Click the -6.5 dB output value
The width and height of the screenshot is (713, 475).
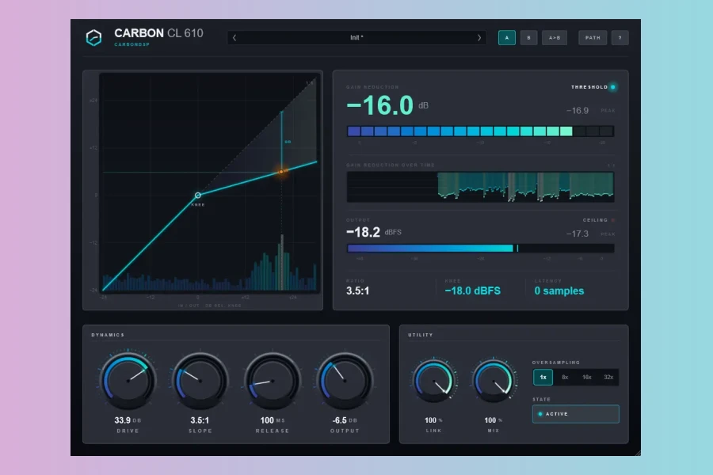coord(345,420)
